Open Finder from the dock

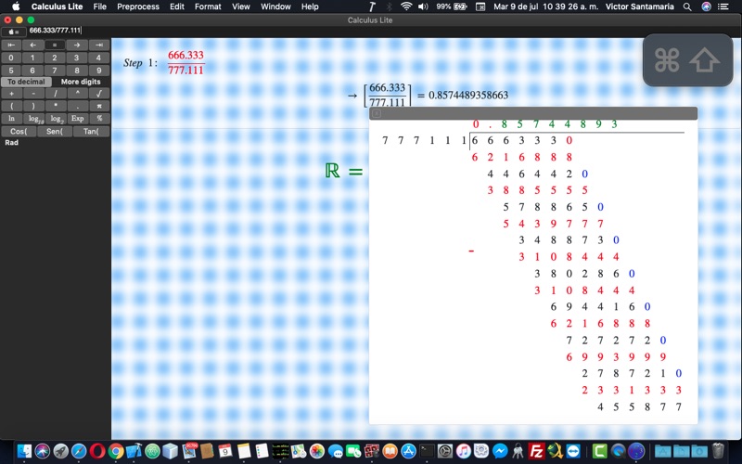tap(24, 451)
